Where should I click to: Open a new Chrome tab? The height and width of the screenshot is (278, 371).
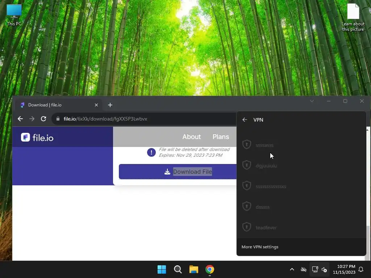pyautogui.click(x=110, y=105)
